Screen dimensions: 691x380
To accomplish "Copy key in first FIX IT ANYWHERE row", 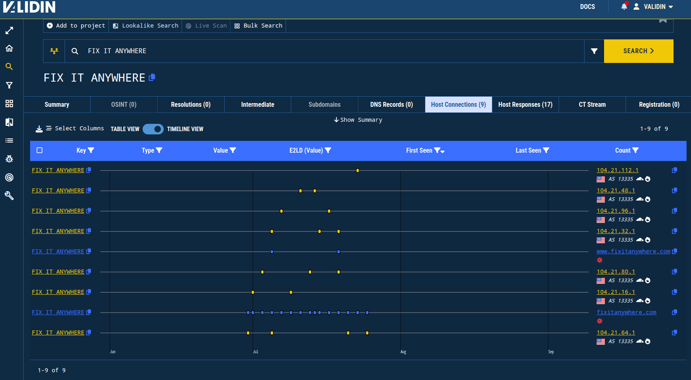I will click(x=89, y=170).
